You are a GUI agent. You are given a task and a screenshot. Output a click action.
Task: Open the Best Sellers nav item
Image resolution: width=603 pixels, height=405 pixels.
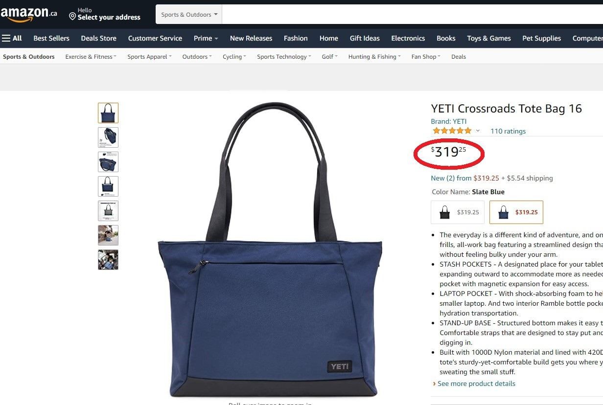[x=51, y=38]
